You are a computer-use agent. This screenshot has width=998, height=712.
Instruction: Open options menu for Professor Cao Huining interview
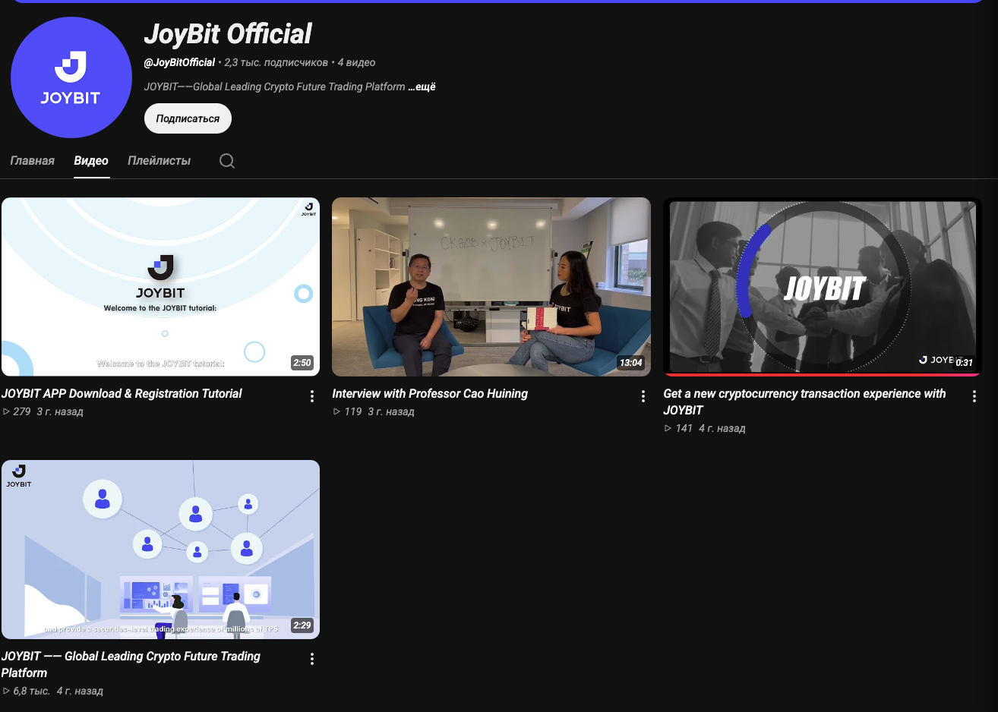tap(643, 396)
